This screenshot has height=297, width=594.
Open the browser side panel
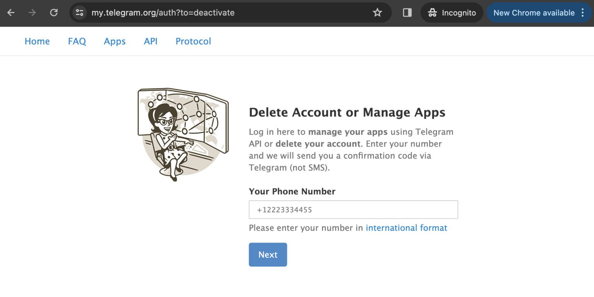click(407, 13)
